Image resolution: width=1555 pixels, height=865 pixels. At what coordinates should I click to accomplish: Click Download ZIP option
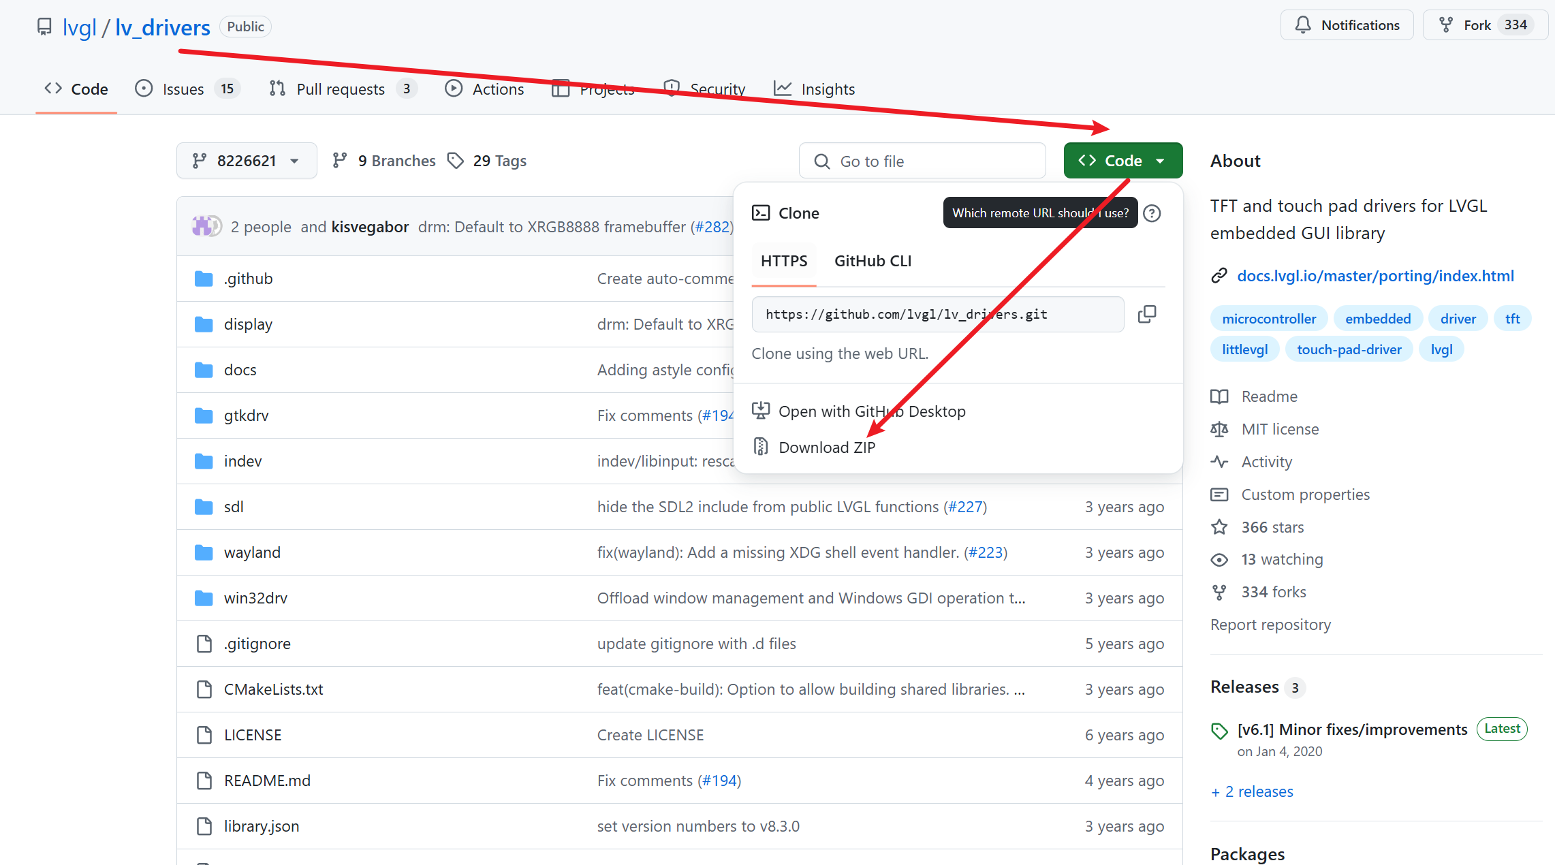[826, 447]
